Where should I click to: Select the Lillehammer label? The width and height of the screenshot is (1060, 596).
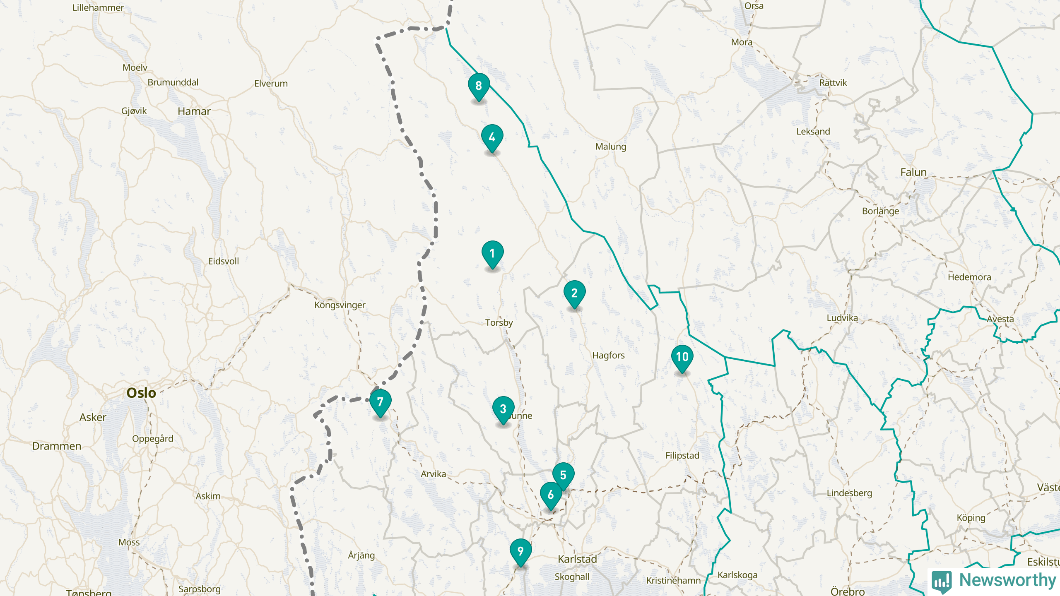[x=98, y=7]
